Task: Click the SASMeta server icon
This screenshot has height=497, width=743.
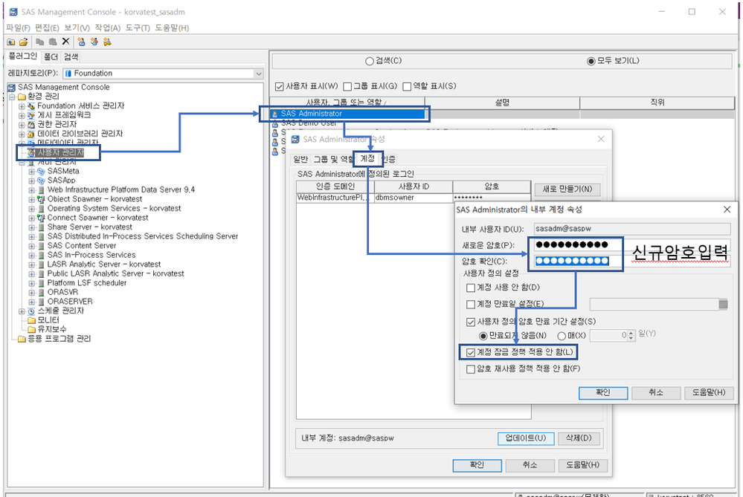Action: tap(41, 172)
